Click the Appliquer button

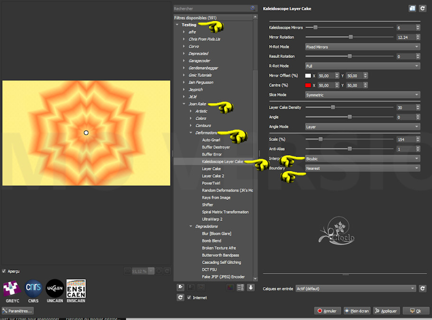pyautogui.click(x=385, y=311)
